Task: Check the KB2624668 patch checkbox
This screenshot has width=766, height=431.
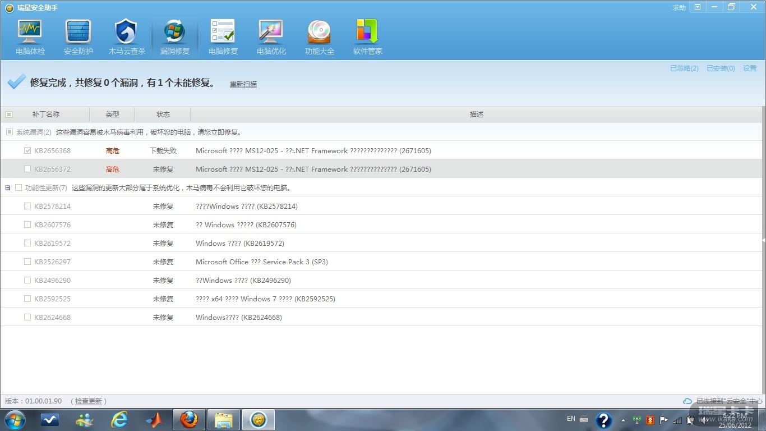Action: [x=27, y=317]
